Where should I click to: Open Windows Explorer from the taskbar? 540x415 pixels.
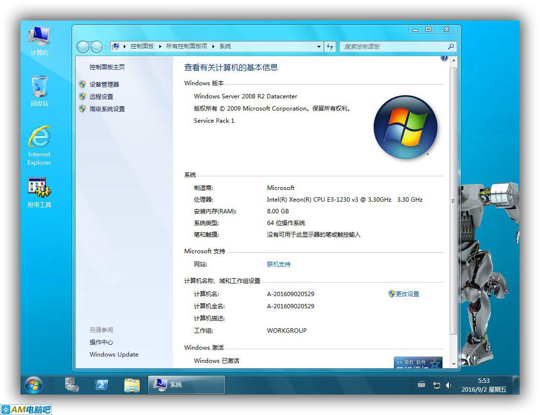coord(132,385)
